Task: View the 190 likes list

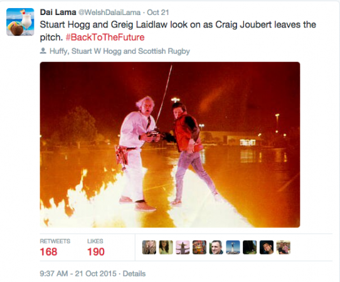Action: point(96,248)
